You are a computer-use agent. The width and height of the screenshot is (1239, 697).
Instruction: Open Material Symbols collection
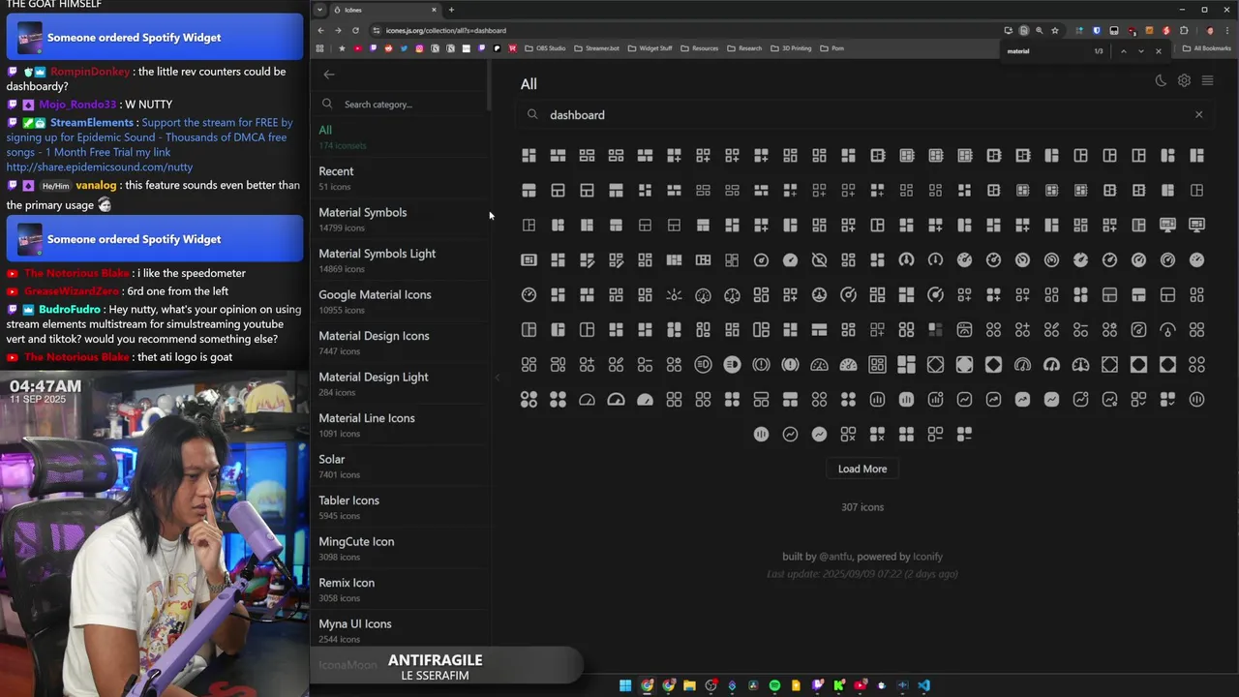(x=400, y=219)
